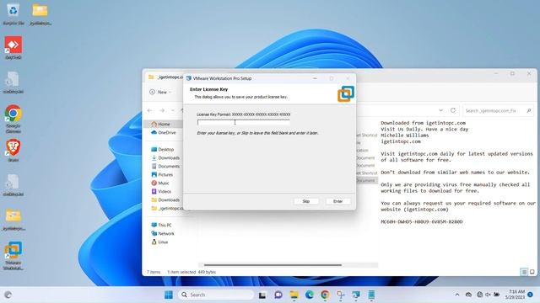Viewport: 540px width, 303px height.
Task: Open Google Chrome from taskbar
Action: [325, 295]
